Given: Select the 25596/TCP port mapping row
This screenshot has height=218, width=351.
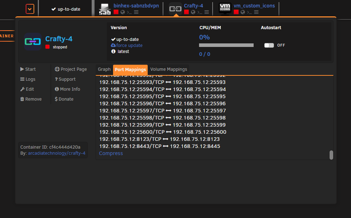Looking at the screenshot, I should (x=162, y=103).
